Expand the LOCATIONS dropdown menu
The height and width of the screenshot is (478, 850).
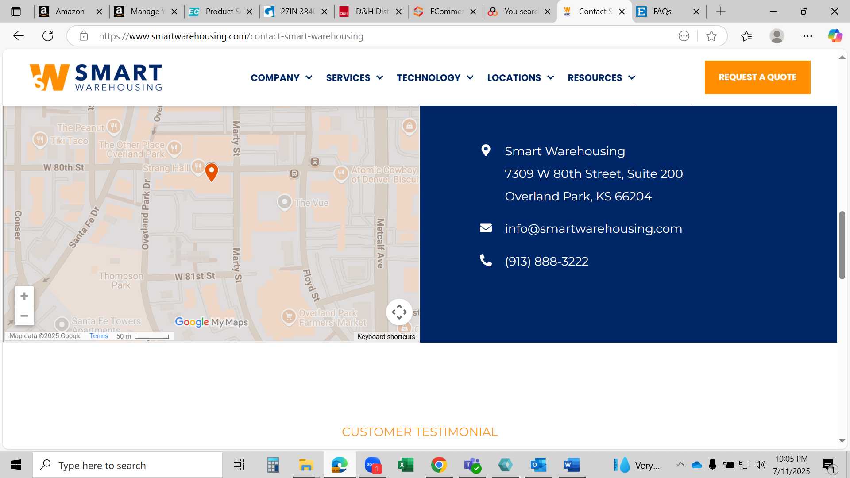click(521, 78)
